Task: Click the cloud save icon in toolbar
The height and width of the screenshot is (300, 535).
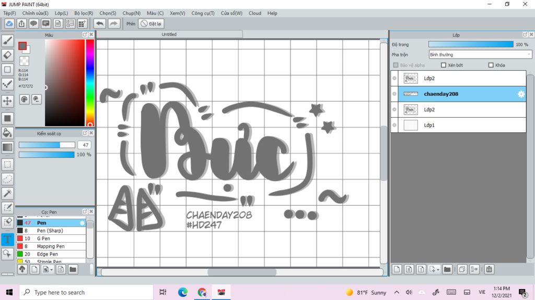Action: click(9, 24)
